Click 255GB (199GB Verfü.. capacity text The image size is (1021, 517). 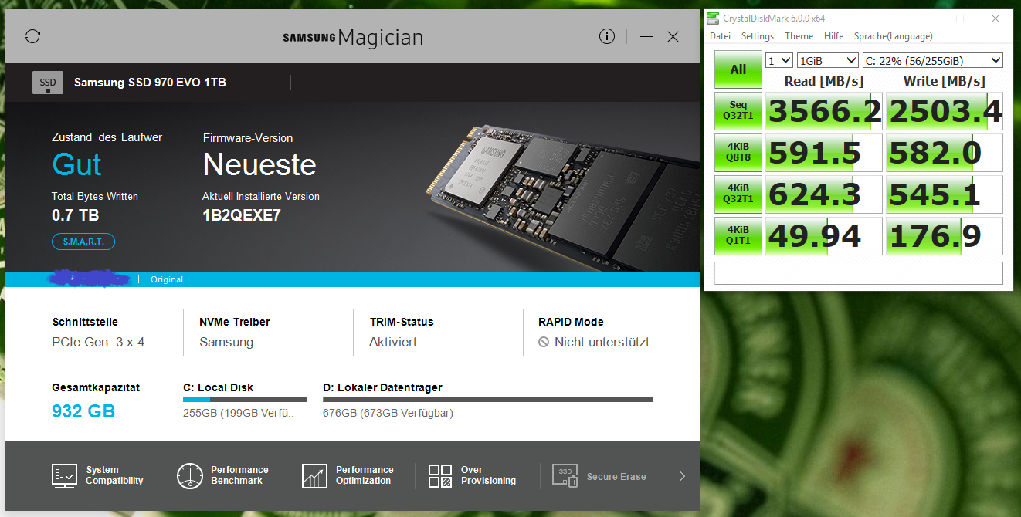[239, 413]
